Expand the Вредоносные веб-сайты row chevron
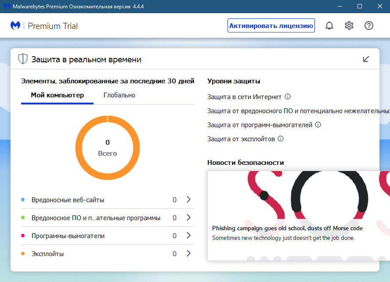Screen dimensions: 390x282 188,199
